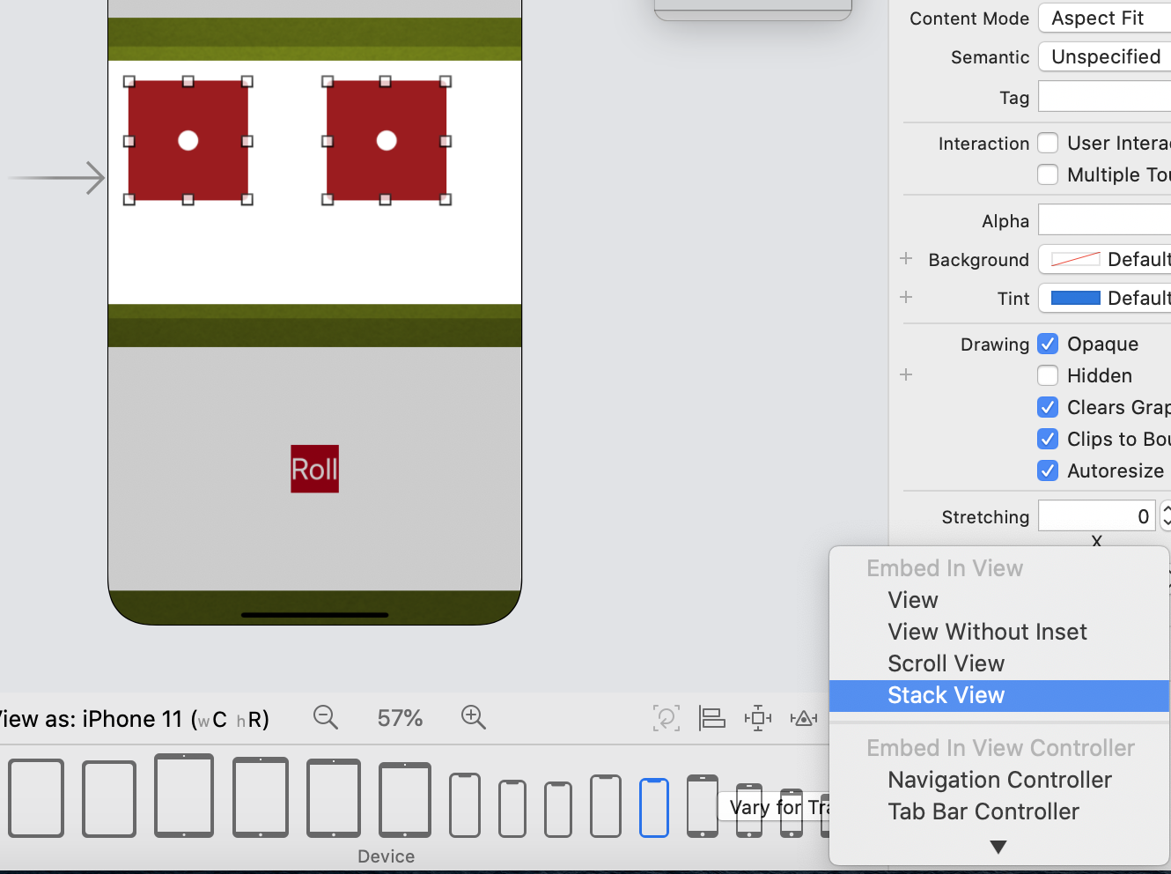The image size is (1171, 874).
Task: Uncheck the Opaque checkbox
Action: pyautogui.click(x=1048, y=344)
